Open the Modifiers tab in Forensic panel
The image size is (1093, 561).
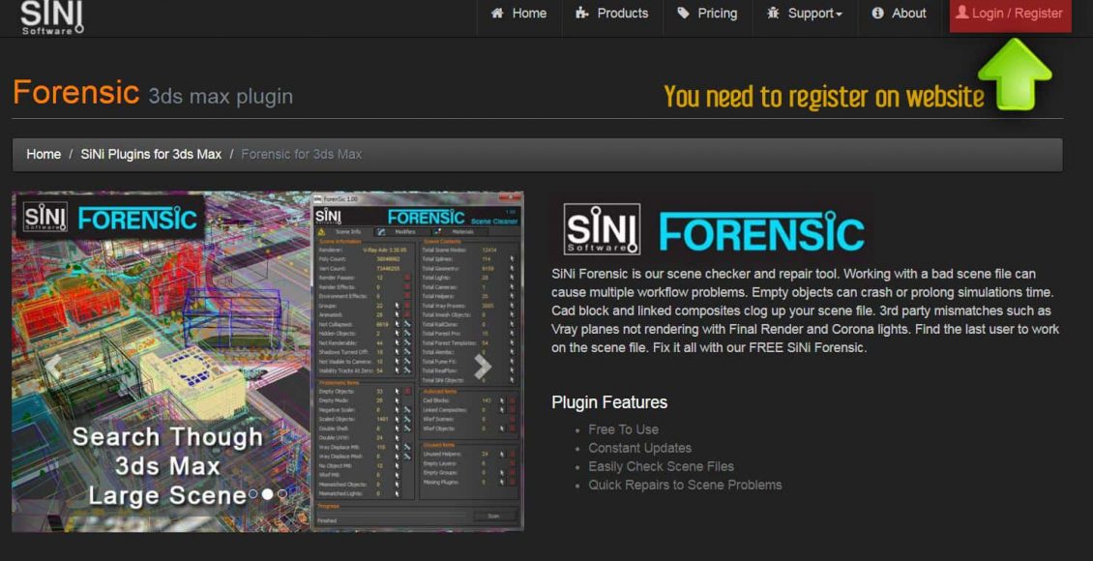403,232
